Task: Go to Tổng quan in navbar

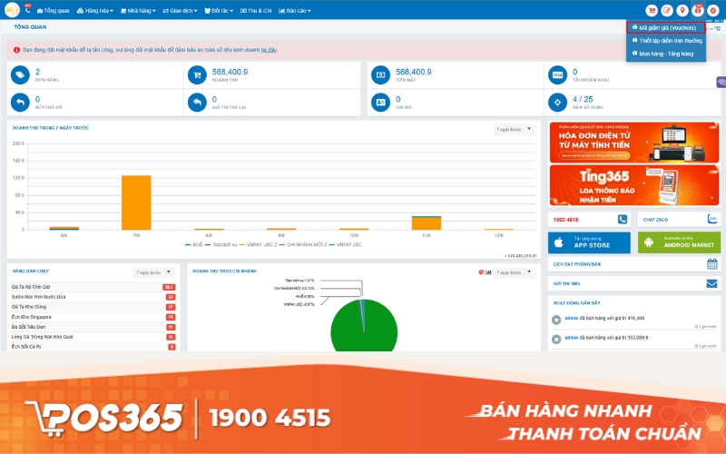Action: [x=54, y=10]
